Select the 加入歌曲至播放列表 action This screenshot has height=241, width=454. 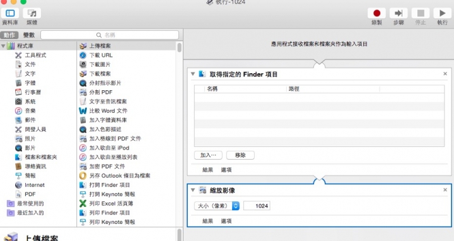pyautogui.click(x=113, y=157)
